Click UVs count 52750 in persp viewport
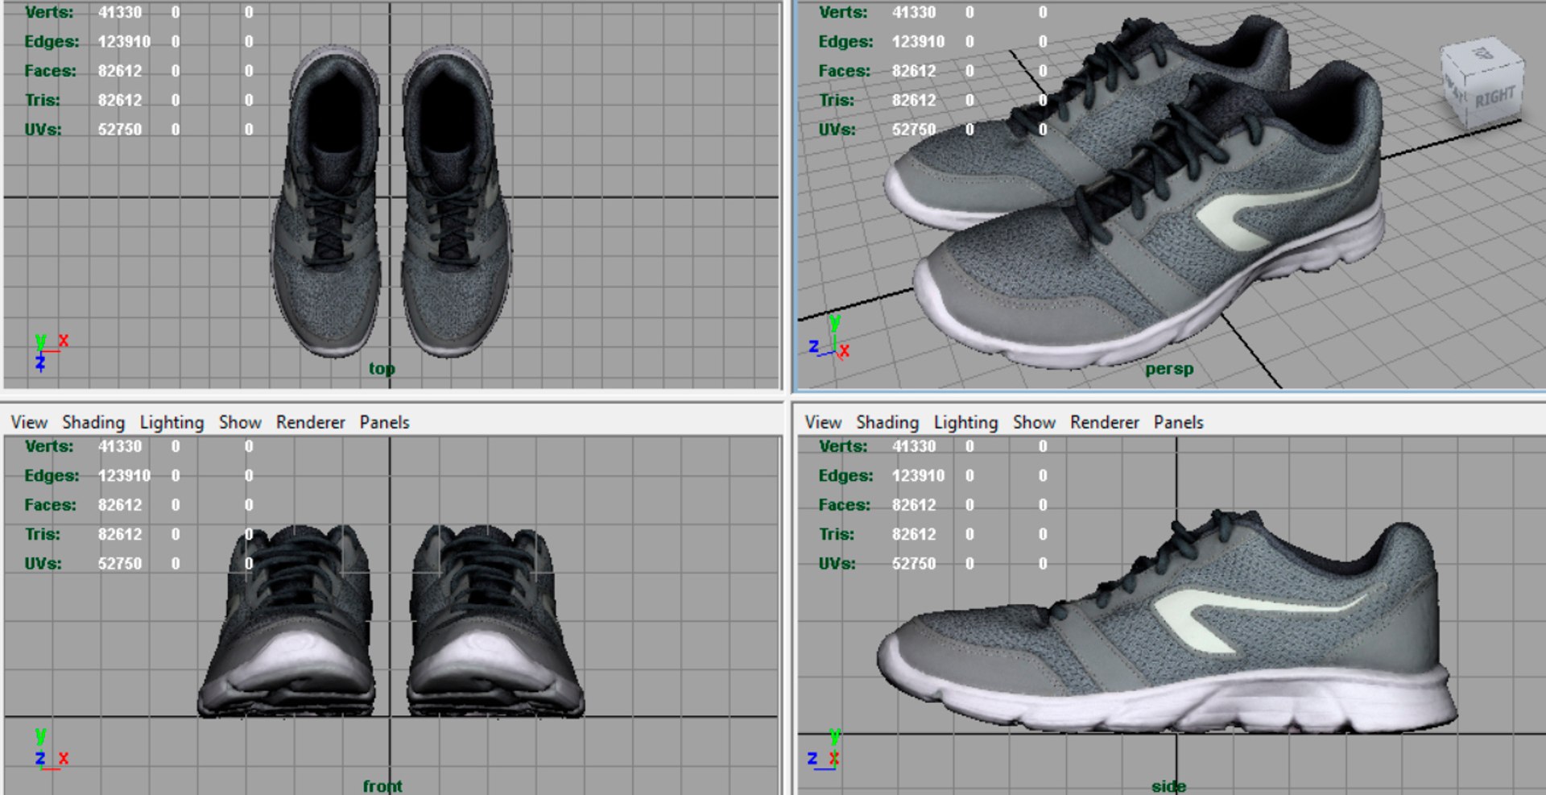The height and width of the screenshot is (795, 1546). [x=914, y=129]
